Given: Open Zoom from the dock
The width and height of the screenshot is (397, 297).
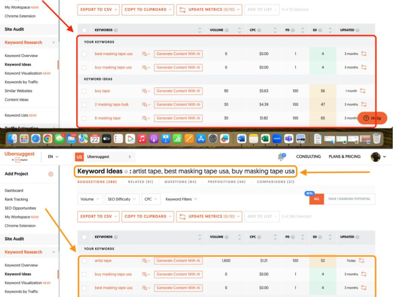Looking at the screenshot, I should 277,139.
